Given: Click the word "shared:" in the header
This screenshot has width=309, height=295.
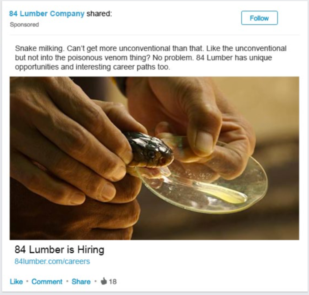Looking at the screenshot, I should pyautogui.click(x=100, y=13).
